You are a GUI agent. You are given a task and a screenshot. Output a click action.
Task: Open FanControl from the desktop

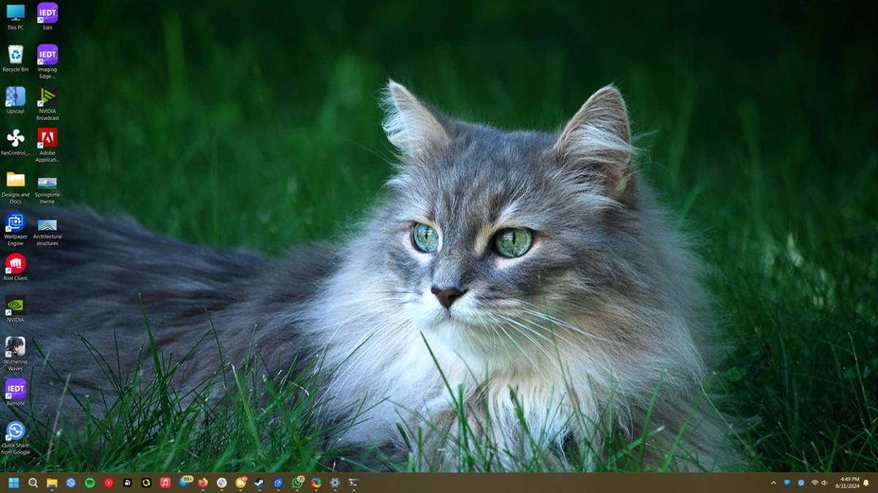click(x=15, y=140)
